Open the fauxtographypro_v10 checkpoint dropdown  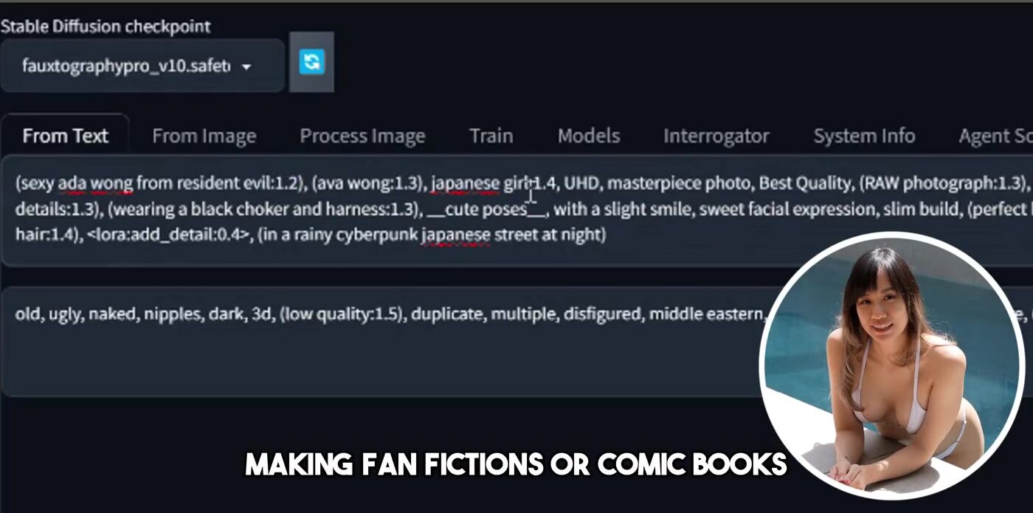[142, 66]
